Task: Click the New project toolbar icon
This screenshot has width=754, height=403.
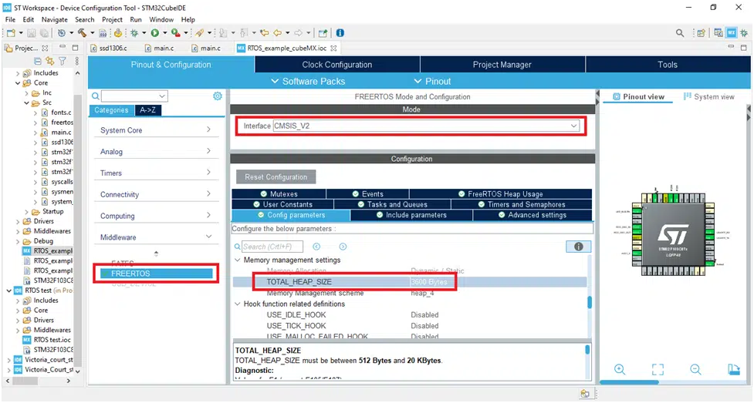Action: click(11, 32)
